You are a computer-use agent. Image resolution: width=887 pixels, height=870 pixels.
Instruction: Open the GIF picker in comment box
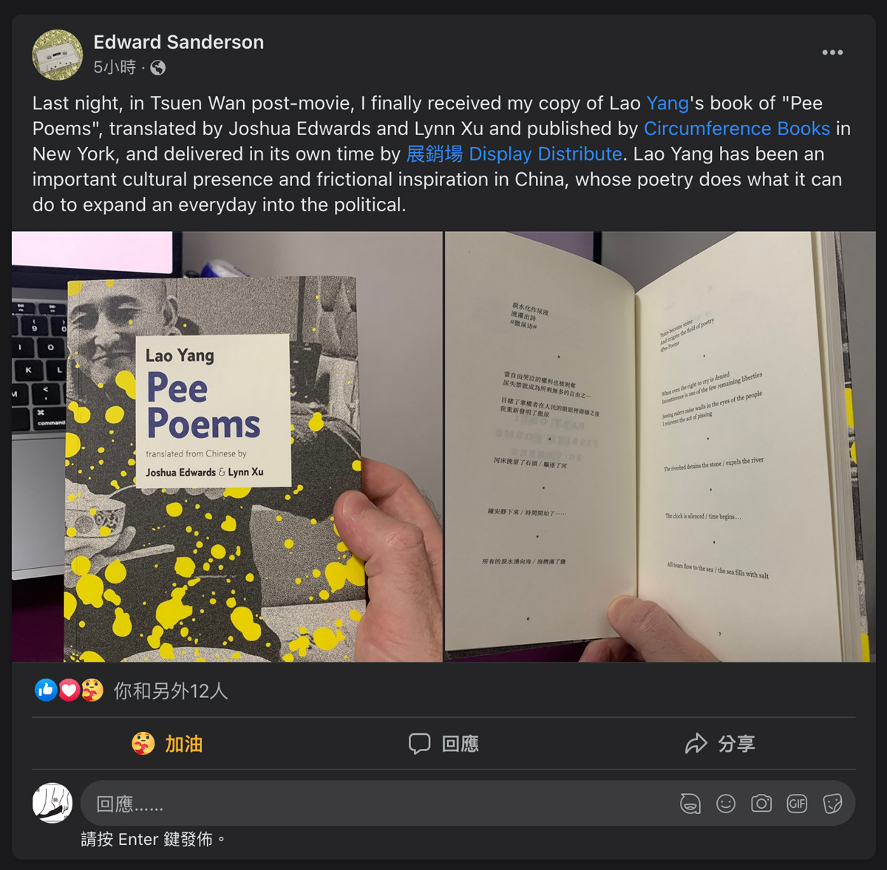tap(797, 804)
